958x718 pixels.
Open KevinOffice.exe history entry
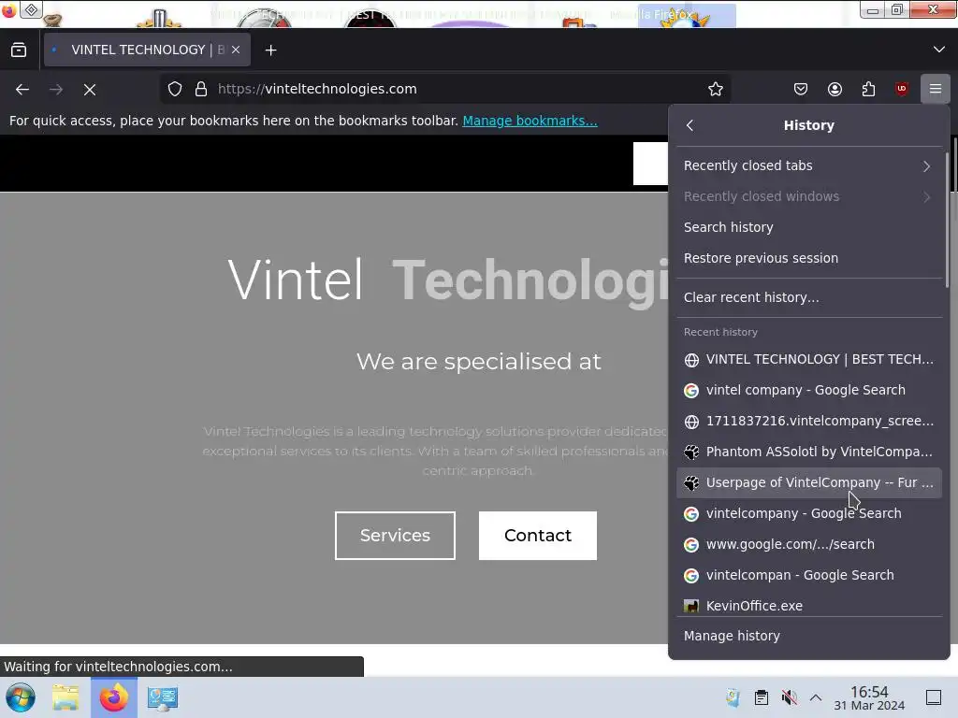pyautogui.click(x=809, y=606)
